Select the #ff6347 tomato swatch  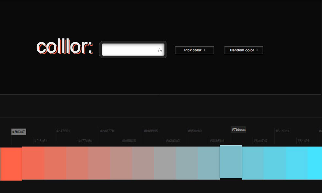[11, 164]
